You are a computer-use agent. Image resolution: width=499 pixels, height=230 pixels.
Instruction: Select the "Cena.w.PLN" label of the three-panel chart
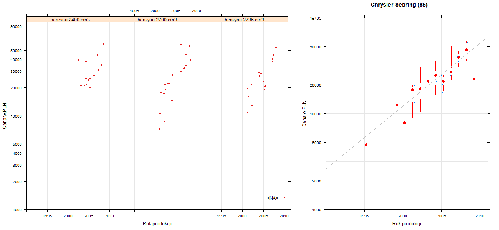pyautogui.click(x=5, y=115)
